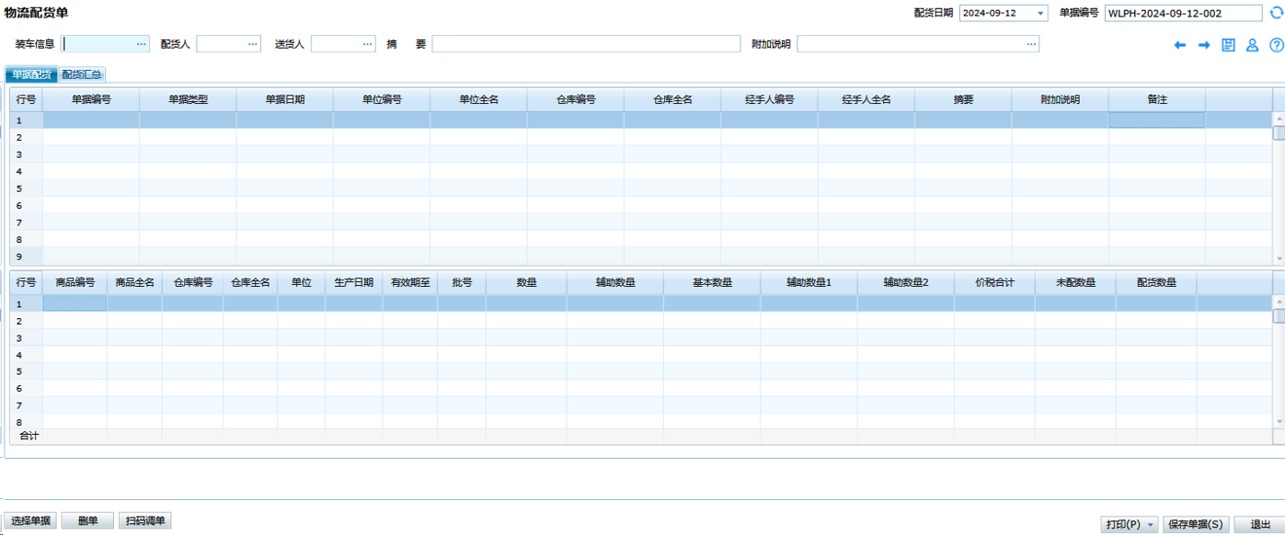The image size is (1285, 535).
Task: Switch to the 配货汇总 tab
Action: tap(82, 74)
